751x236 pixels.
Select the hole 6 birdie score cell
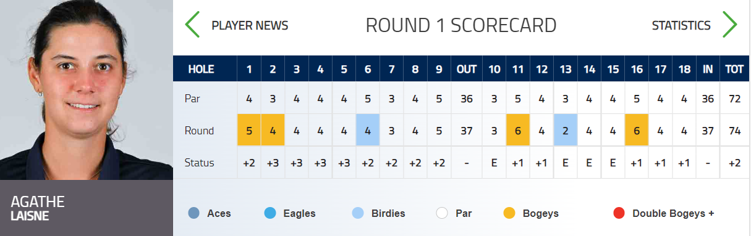tap(368, 130)
